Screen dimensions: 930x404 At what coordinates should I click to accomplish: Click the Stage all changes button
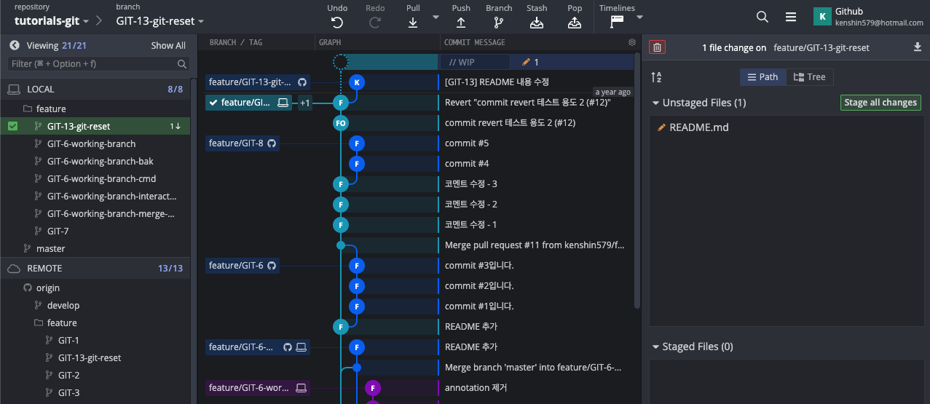[x=880, y=103]
